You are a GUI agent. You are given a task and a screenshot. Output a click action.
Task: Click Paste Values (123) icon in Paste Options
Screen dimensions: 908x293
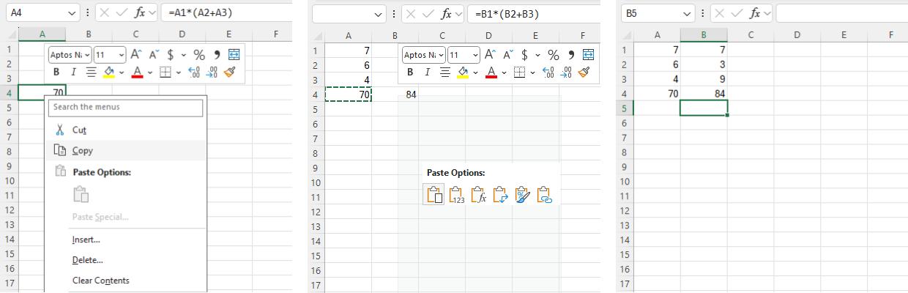click(x=456, y=194)
